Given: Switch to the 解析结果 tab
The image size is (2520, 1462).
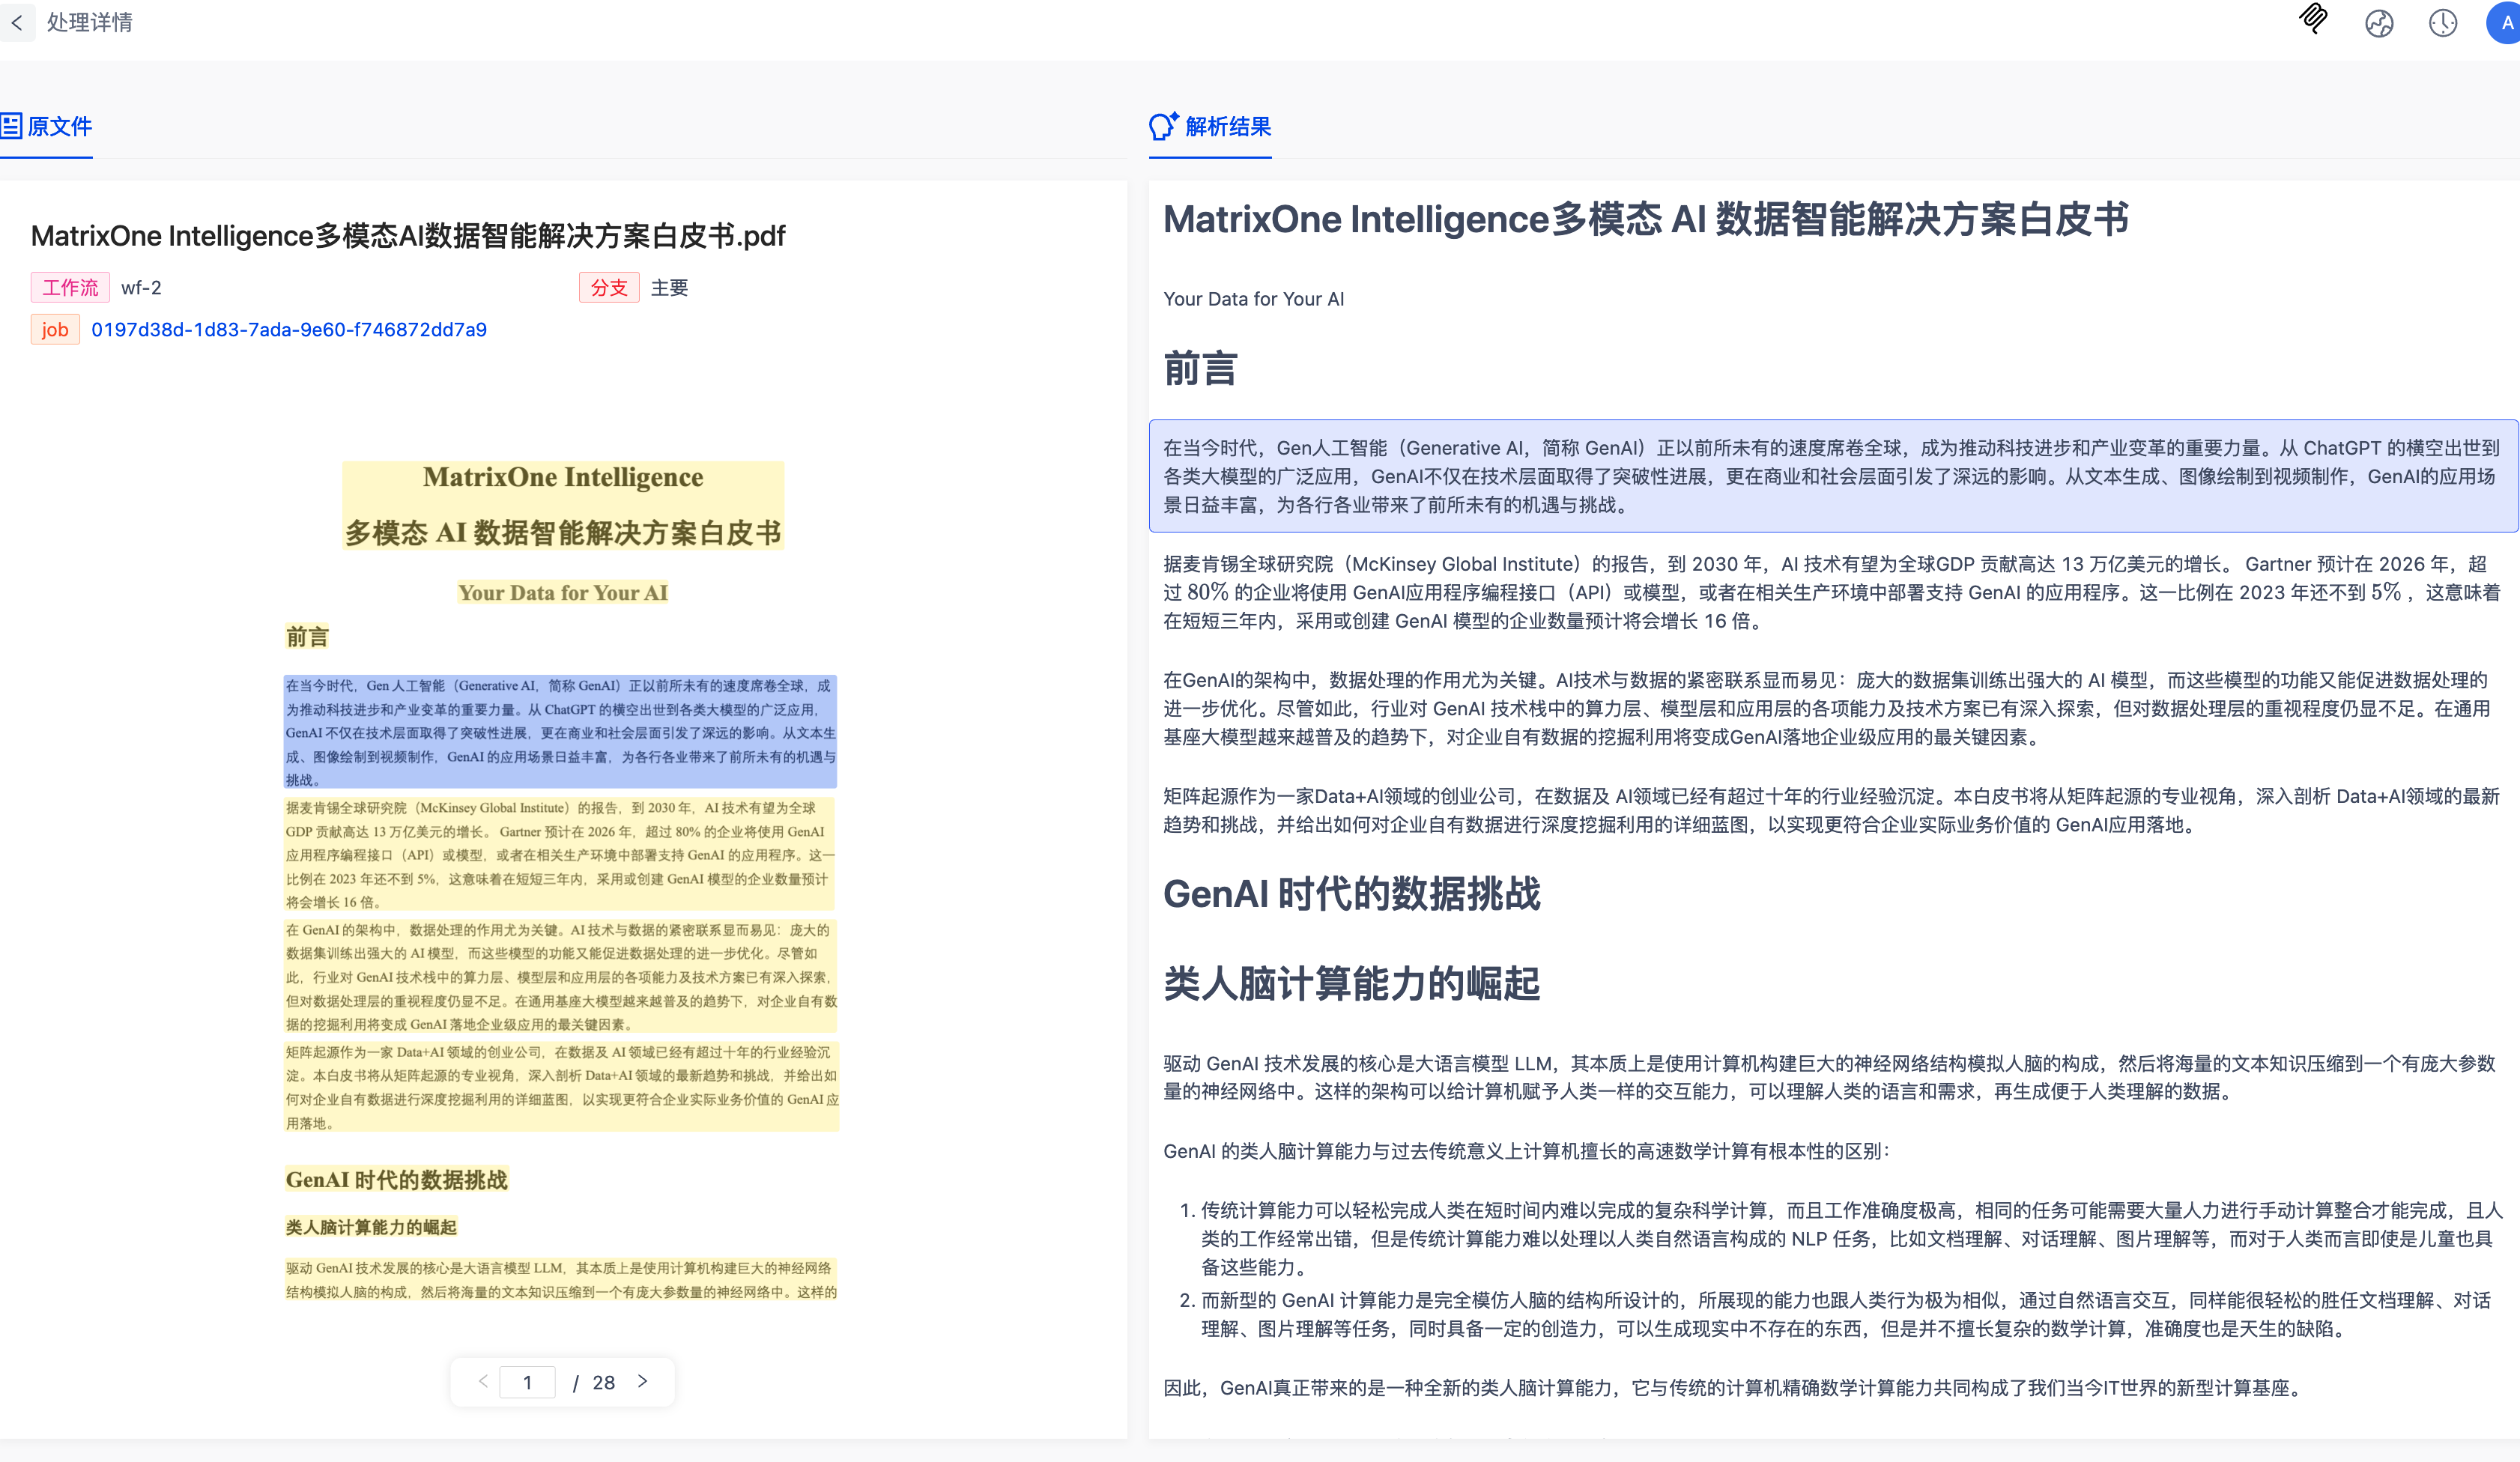Looking at the screenshot, I should click(x=1226, y=127).
